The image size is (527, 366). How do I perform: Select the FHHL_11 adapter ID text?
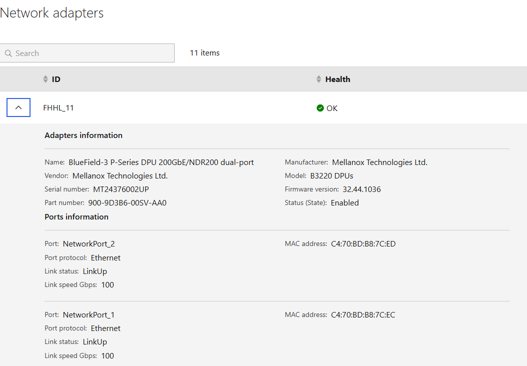click(59, 108)
